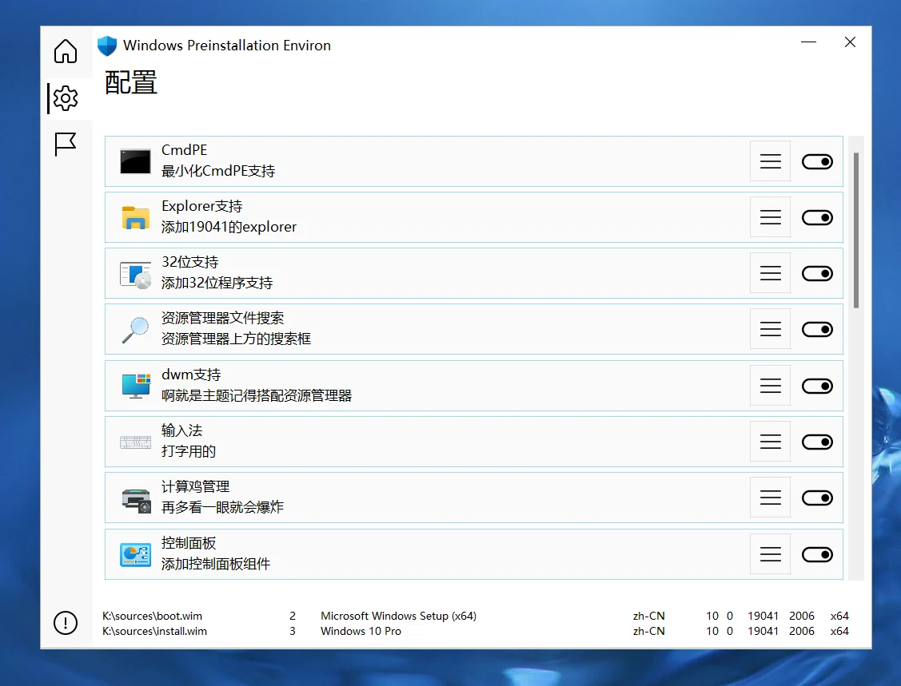Toggle the 资源管理器文件搜索 switch
Screen dimensions: 901x686
817,330
